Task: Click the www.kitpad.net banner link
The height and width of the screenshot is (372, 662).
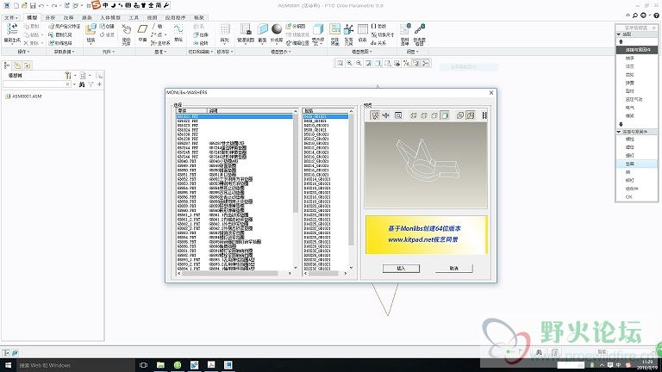Action: tap(422, 239)
